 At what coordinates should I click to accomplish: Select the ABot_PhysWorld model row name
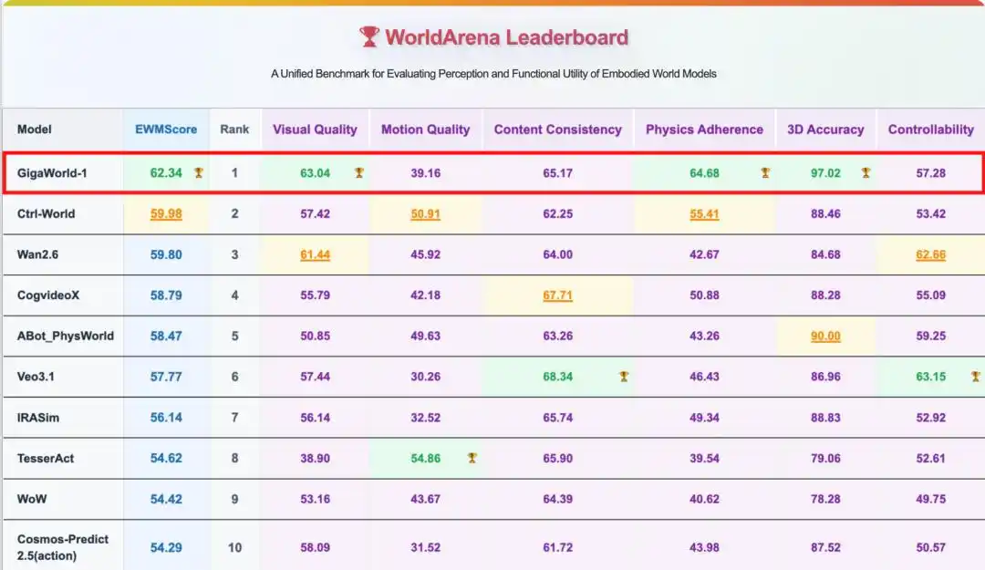click(x=66, y=336)
